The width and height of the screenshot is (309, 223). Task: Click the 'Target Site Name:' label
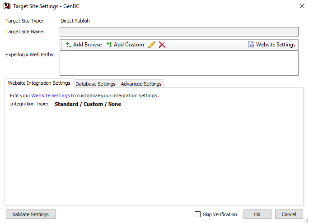coord(25,32)
